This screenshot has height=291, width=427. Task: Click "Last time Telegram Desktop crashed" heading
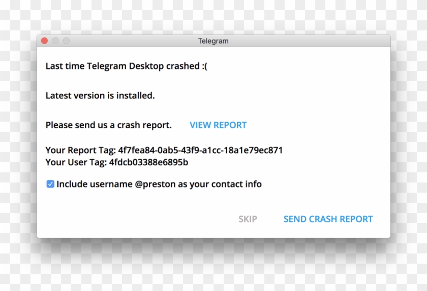pos(127,66)
